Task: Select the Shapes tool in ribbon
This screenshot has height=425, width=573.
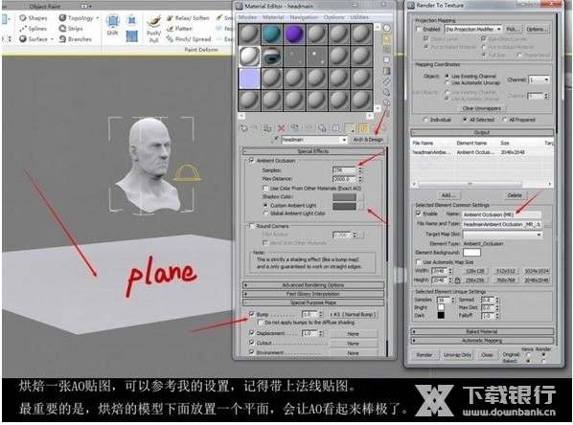Action: (x=34, y=18)
